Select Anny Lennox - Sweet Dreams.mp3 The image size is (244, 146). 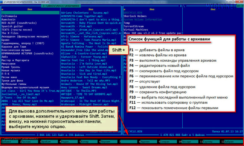pyautogui.click(x=84, y=87)
